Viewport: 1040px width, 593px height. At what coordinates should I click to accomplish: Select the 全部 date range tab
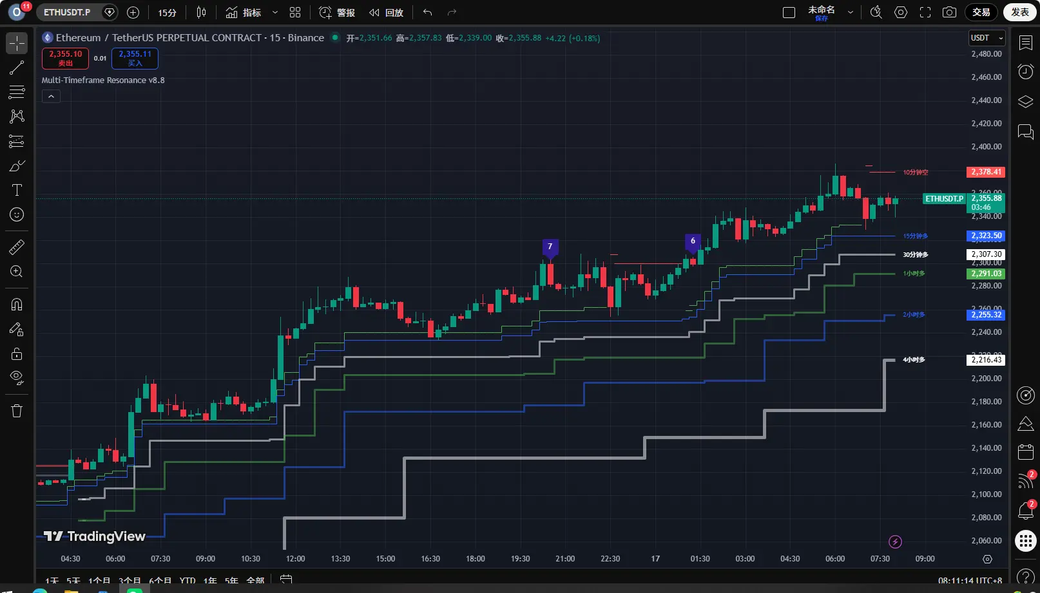(255, 581)
